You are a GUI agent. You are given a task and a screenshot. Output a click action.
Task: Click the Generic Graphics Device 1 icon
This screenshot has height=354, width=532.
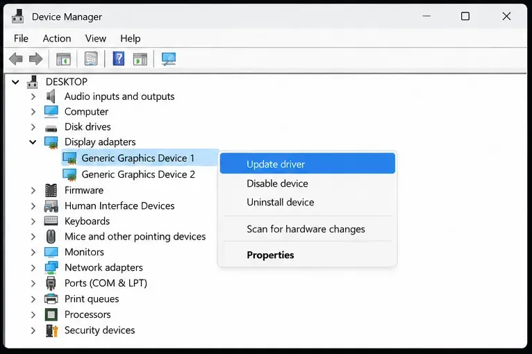coord(70,158)
